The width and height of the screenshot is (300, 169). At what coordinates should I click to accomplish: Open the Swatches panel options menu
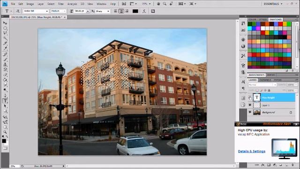click(x=297, y=20)
